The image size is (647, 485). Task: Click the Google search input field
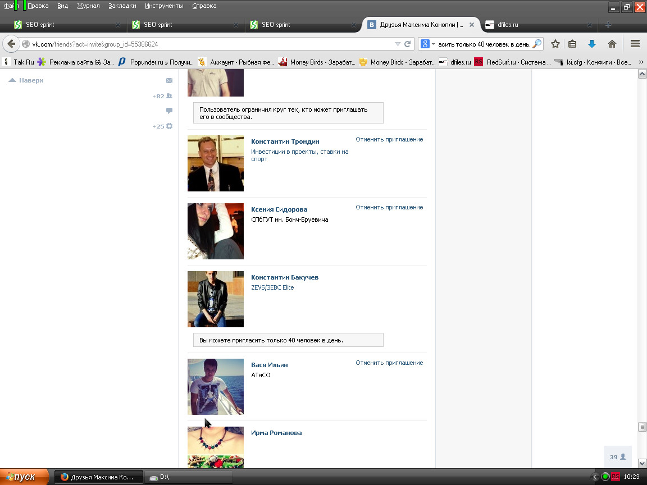[484, 44]
